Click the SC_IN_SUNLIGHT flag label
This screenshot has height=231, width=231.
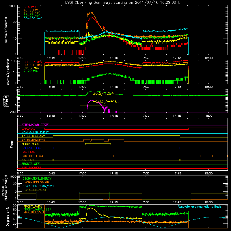33,136
